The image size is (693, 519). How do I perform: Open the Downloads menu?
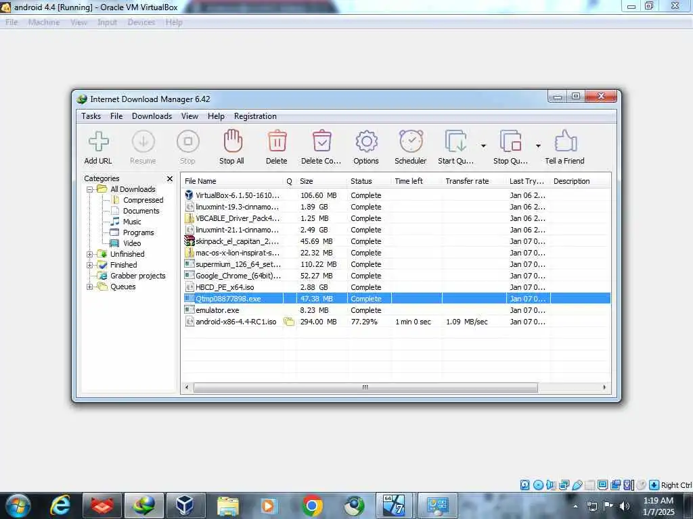click(152, 116)
